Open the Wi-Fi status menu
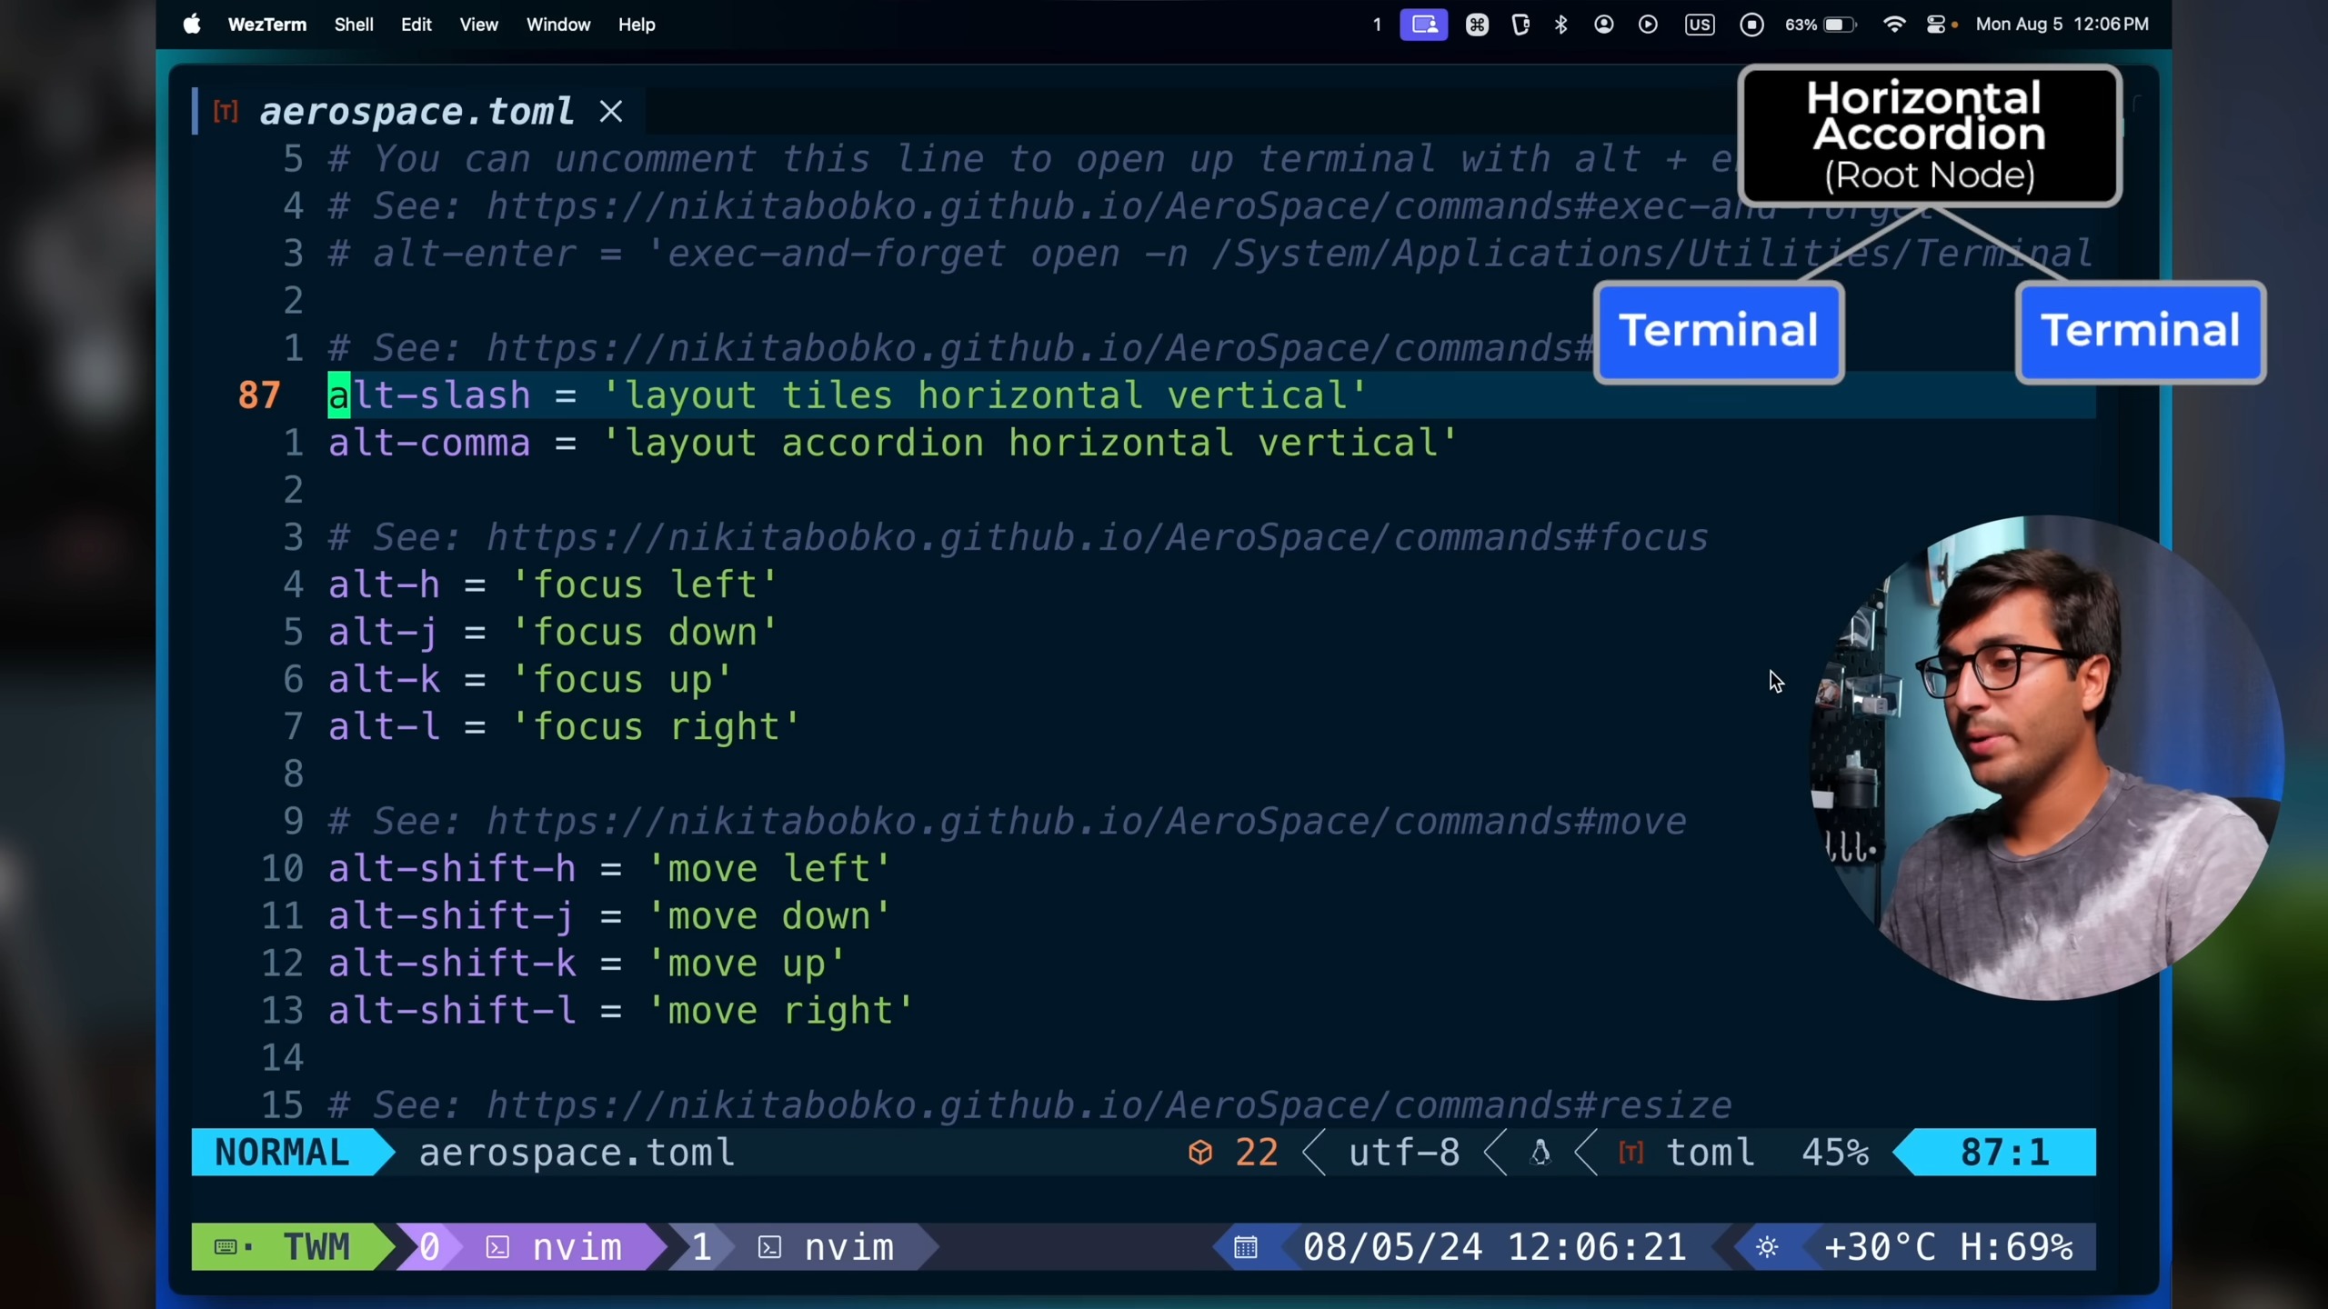 coord(1893,25)
